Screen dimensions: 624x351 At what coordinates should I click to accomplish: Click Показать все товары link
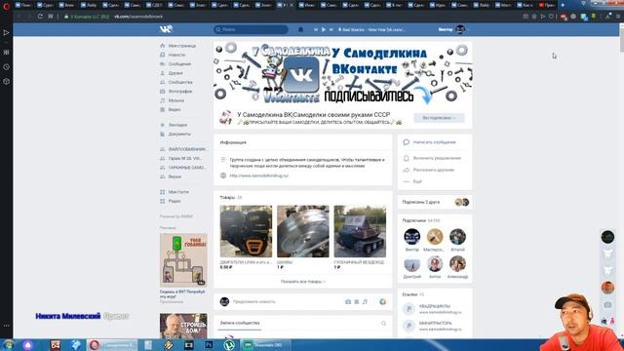click(x=303, y=282)
